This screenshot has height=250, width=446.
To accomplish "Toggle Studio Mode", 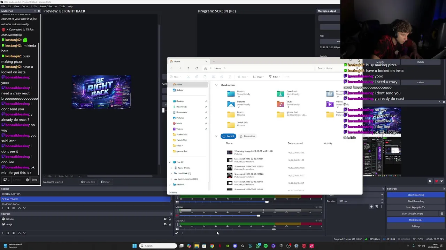I will pyautogui.click(x=416, y=220).
